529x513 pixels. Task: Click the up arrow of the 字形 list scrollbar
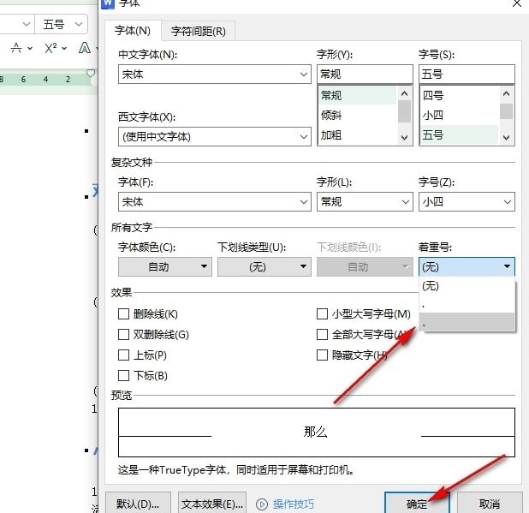pyautogui.click(x=405, y=93)
